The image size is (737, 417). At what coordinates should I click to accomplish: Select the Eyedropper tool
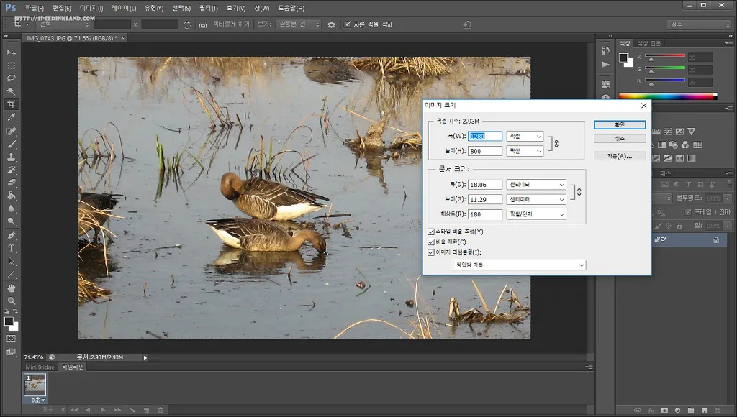coord(12,117)
